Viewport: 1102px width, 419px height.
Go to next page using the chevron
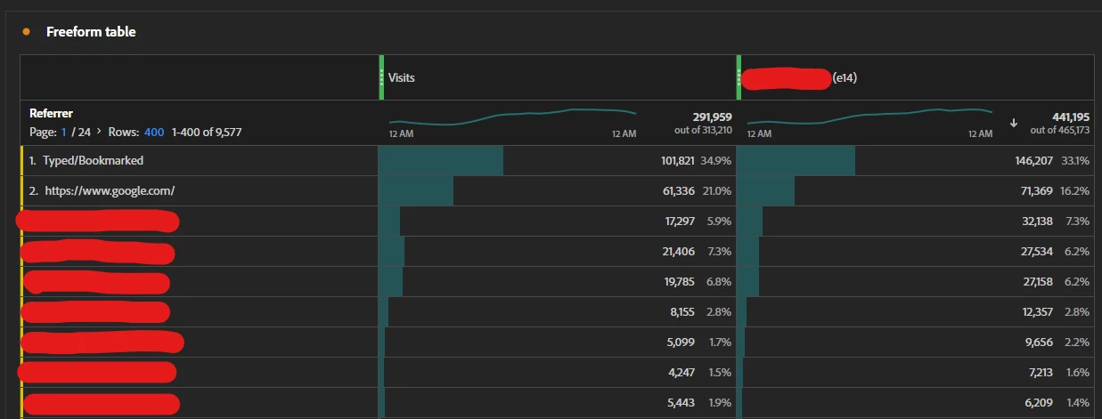coord(98,132)
